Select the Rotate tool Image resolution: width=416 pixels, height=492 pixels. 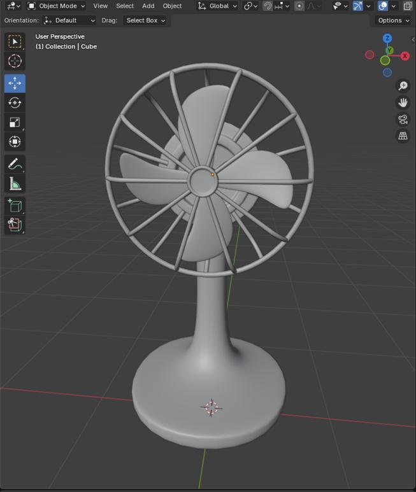(x=15, y=102)
